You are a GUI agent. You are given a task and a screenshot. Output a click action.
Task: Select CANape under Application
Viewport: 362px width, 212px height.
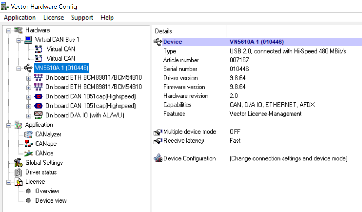tap(46, 144)
